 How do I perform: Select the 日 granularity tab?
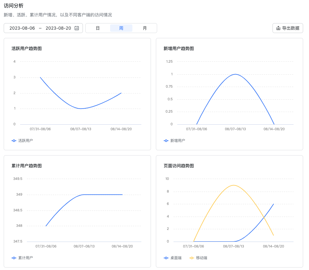pos(98,28)
